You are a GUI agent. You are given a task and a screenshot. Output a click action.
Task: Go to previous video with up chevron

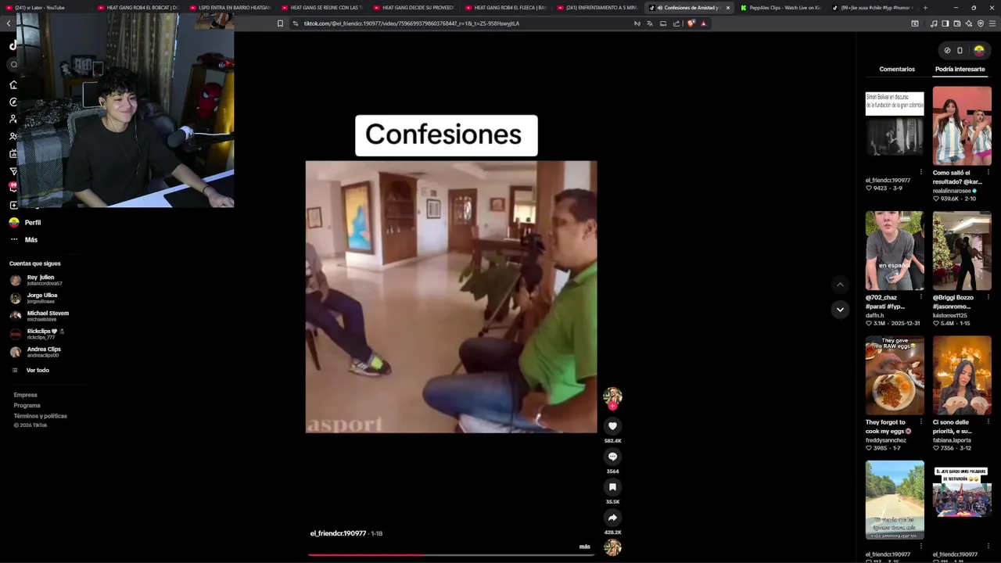[840, 285]
